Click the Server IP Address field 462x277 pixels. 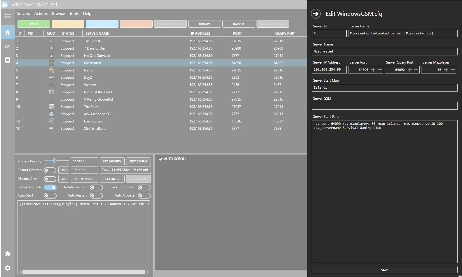(329, 69)
